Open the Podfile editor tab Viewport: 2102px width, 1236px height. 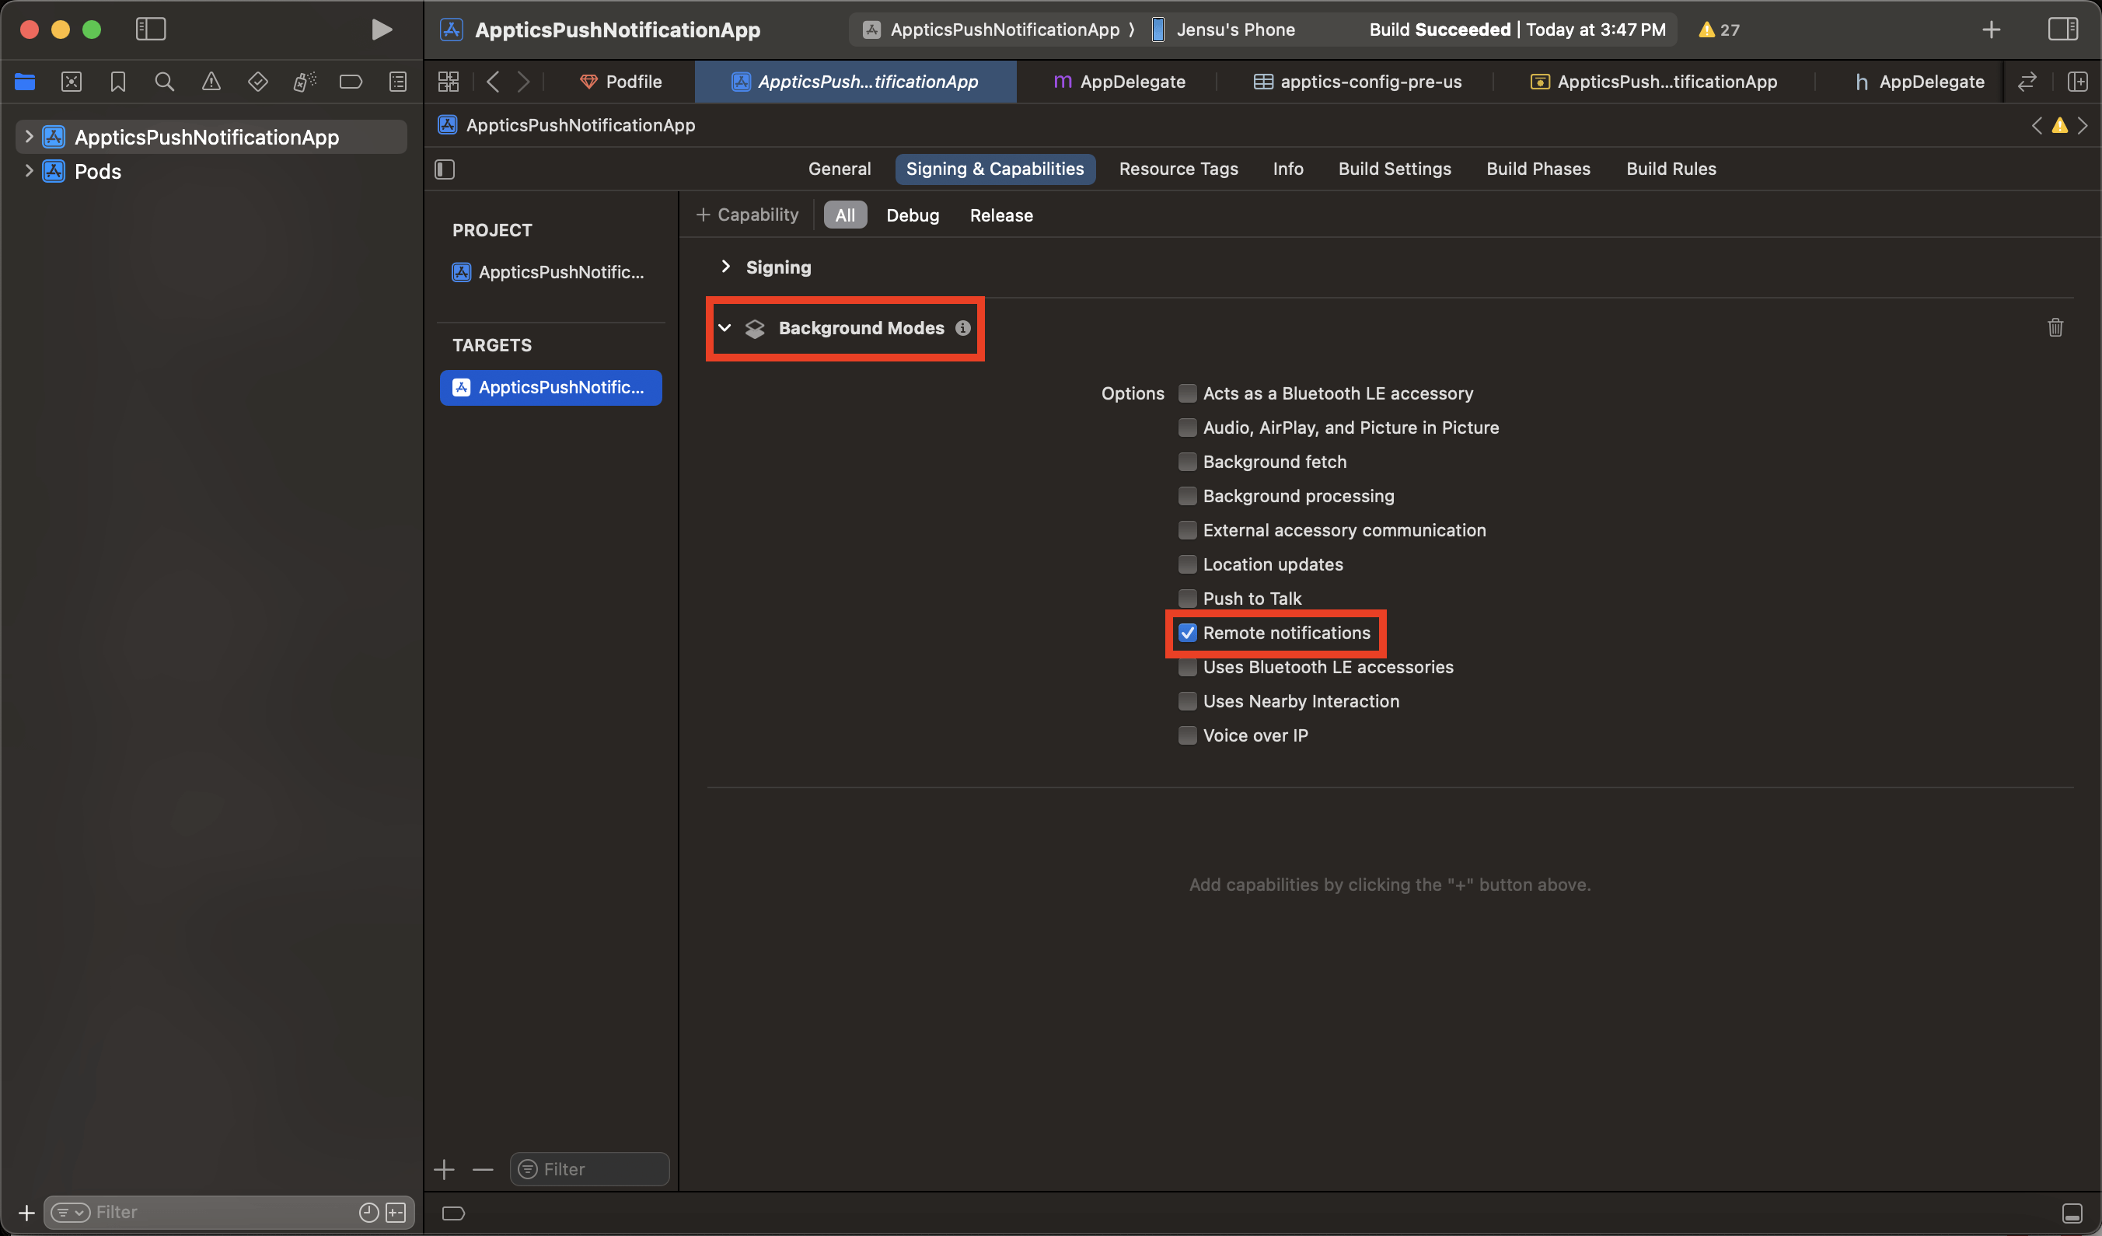click(621, 82)
